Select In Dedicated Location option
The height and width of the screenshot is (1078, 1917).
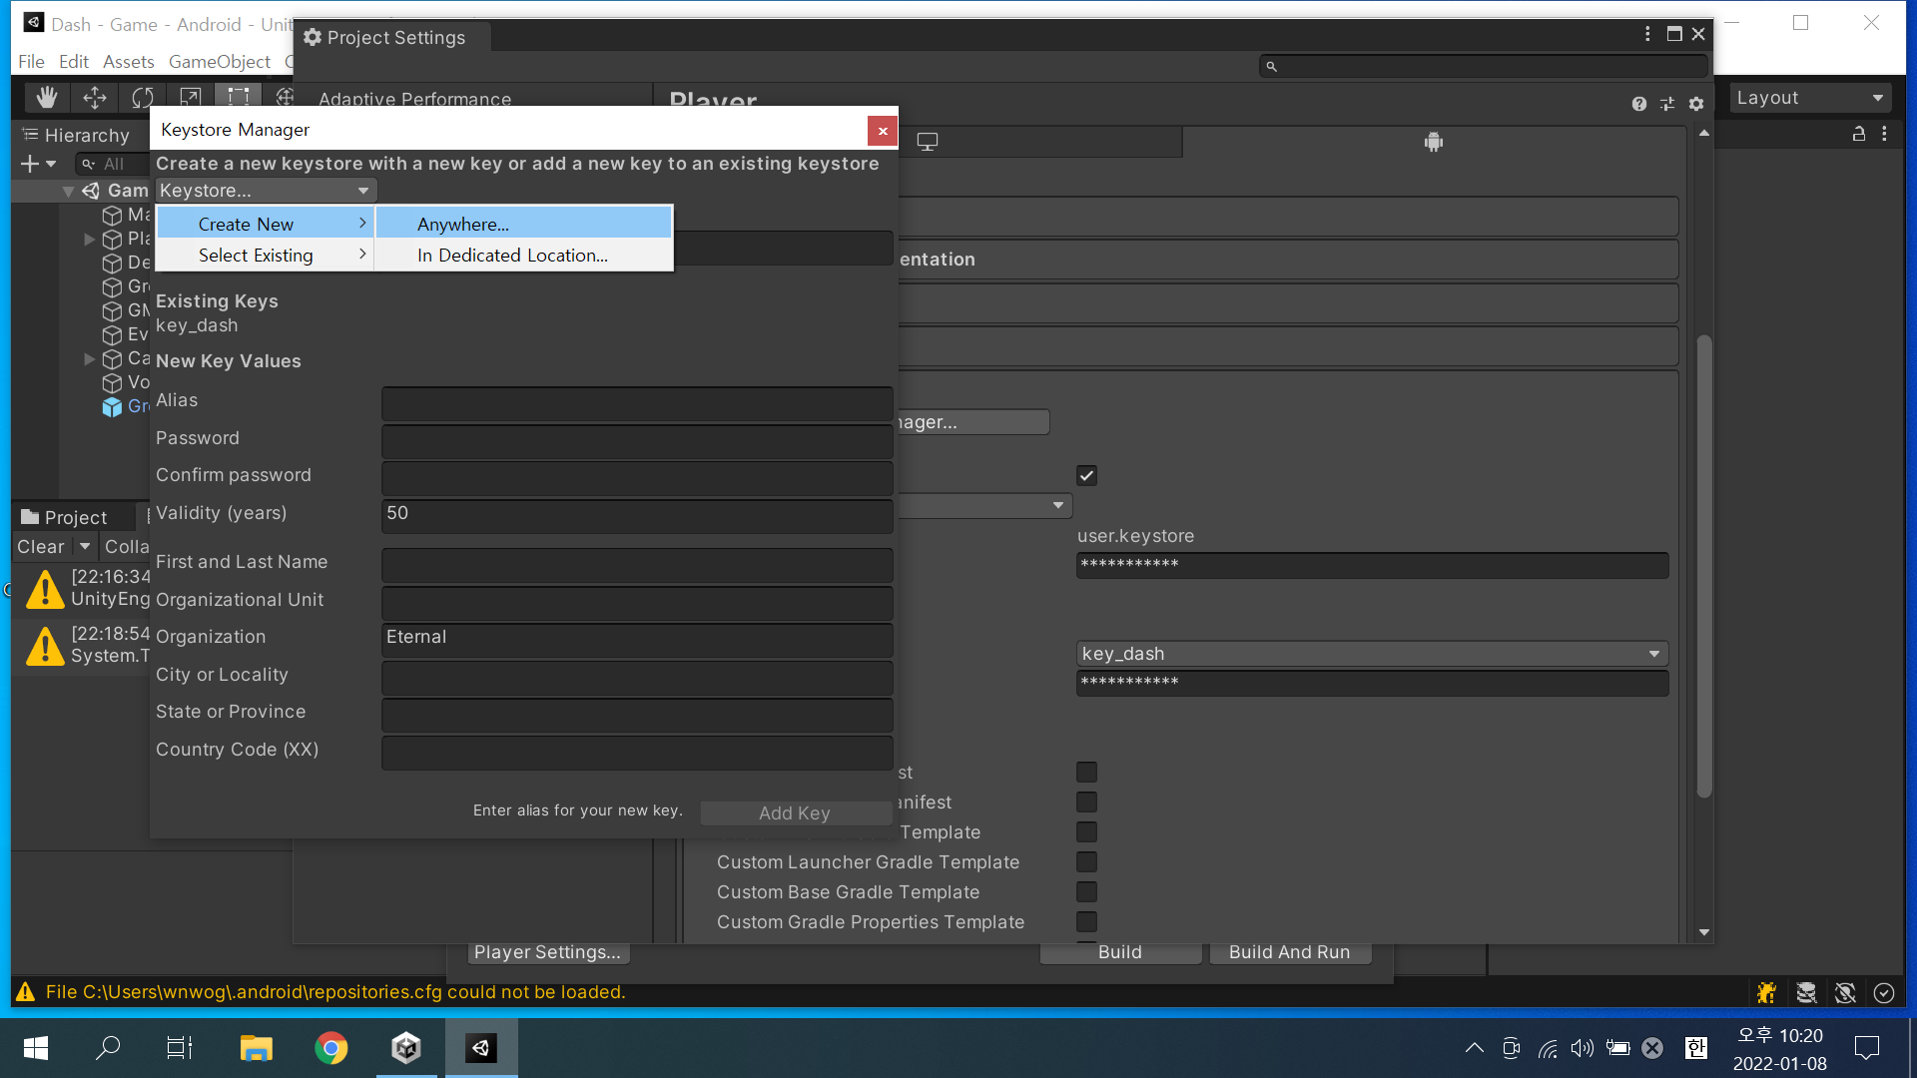tap(513, 255)
